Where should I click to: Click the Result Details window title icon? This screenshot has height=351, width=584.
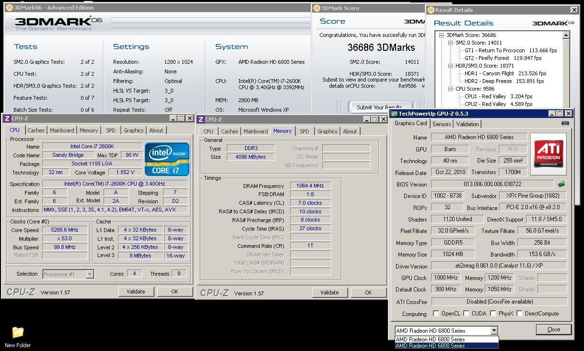tap(431, 10)
